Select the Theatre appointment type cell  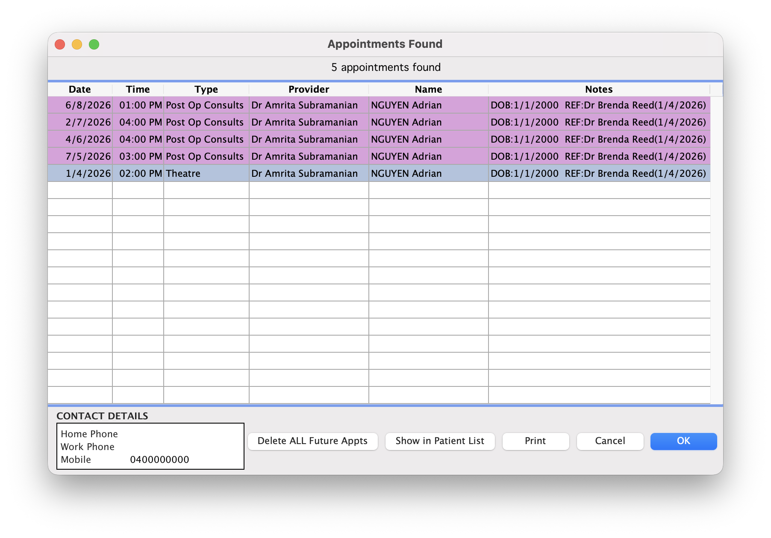point(206,173)
